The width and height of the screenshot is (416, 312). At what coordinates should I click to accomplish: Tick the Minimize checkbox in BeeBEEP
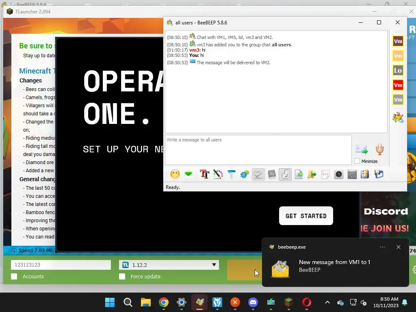click(x=357, y=161)
